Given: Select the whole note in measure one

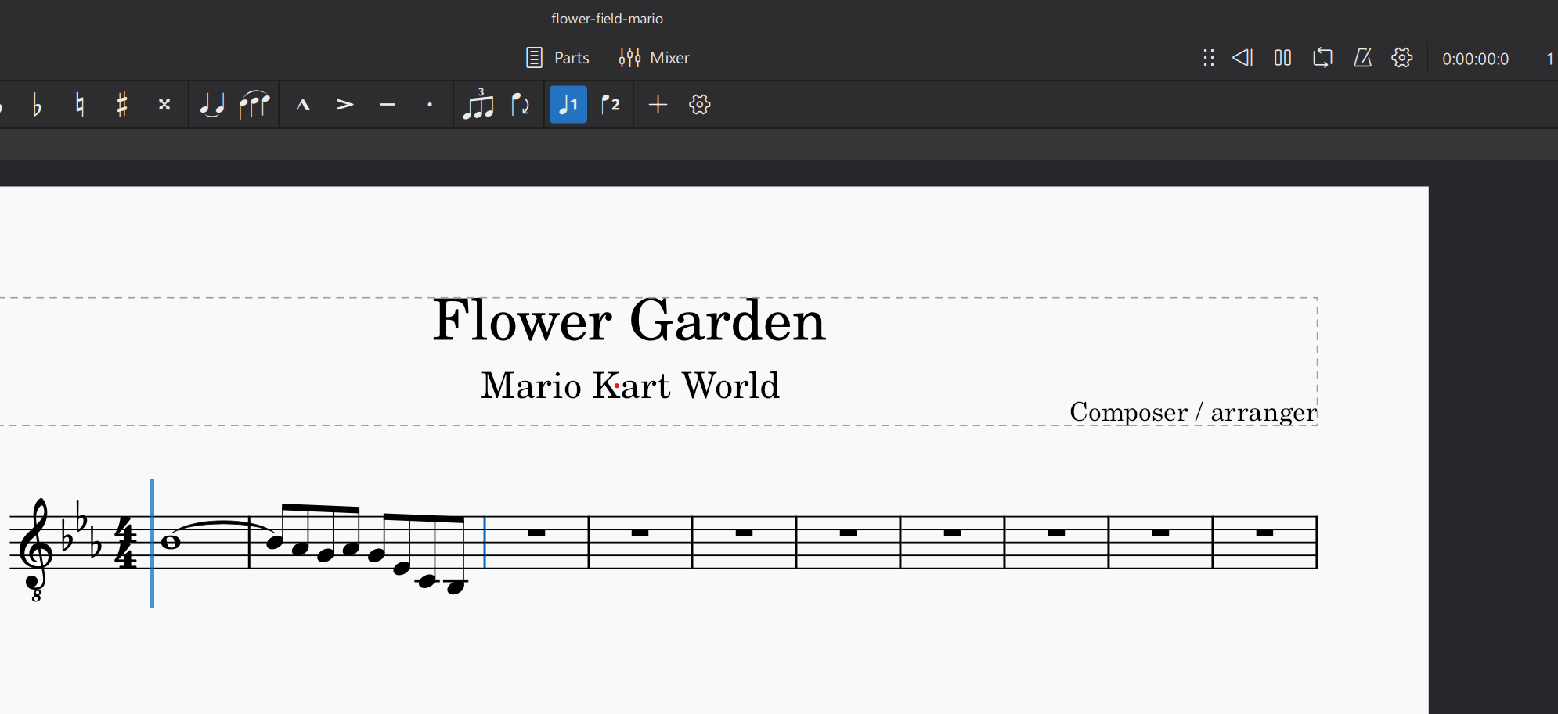Looking at the screenshot, I should pos(170,541).
